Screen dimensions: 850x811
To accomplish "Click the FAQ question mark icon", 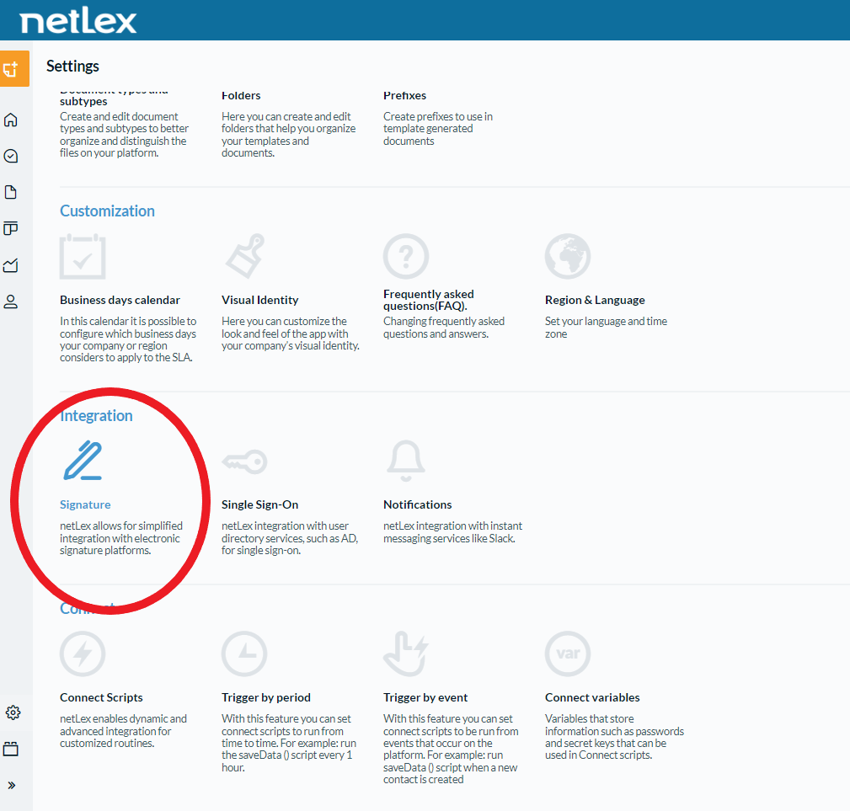I will click(x=406, y=256).
